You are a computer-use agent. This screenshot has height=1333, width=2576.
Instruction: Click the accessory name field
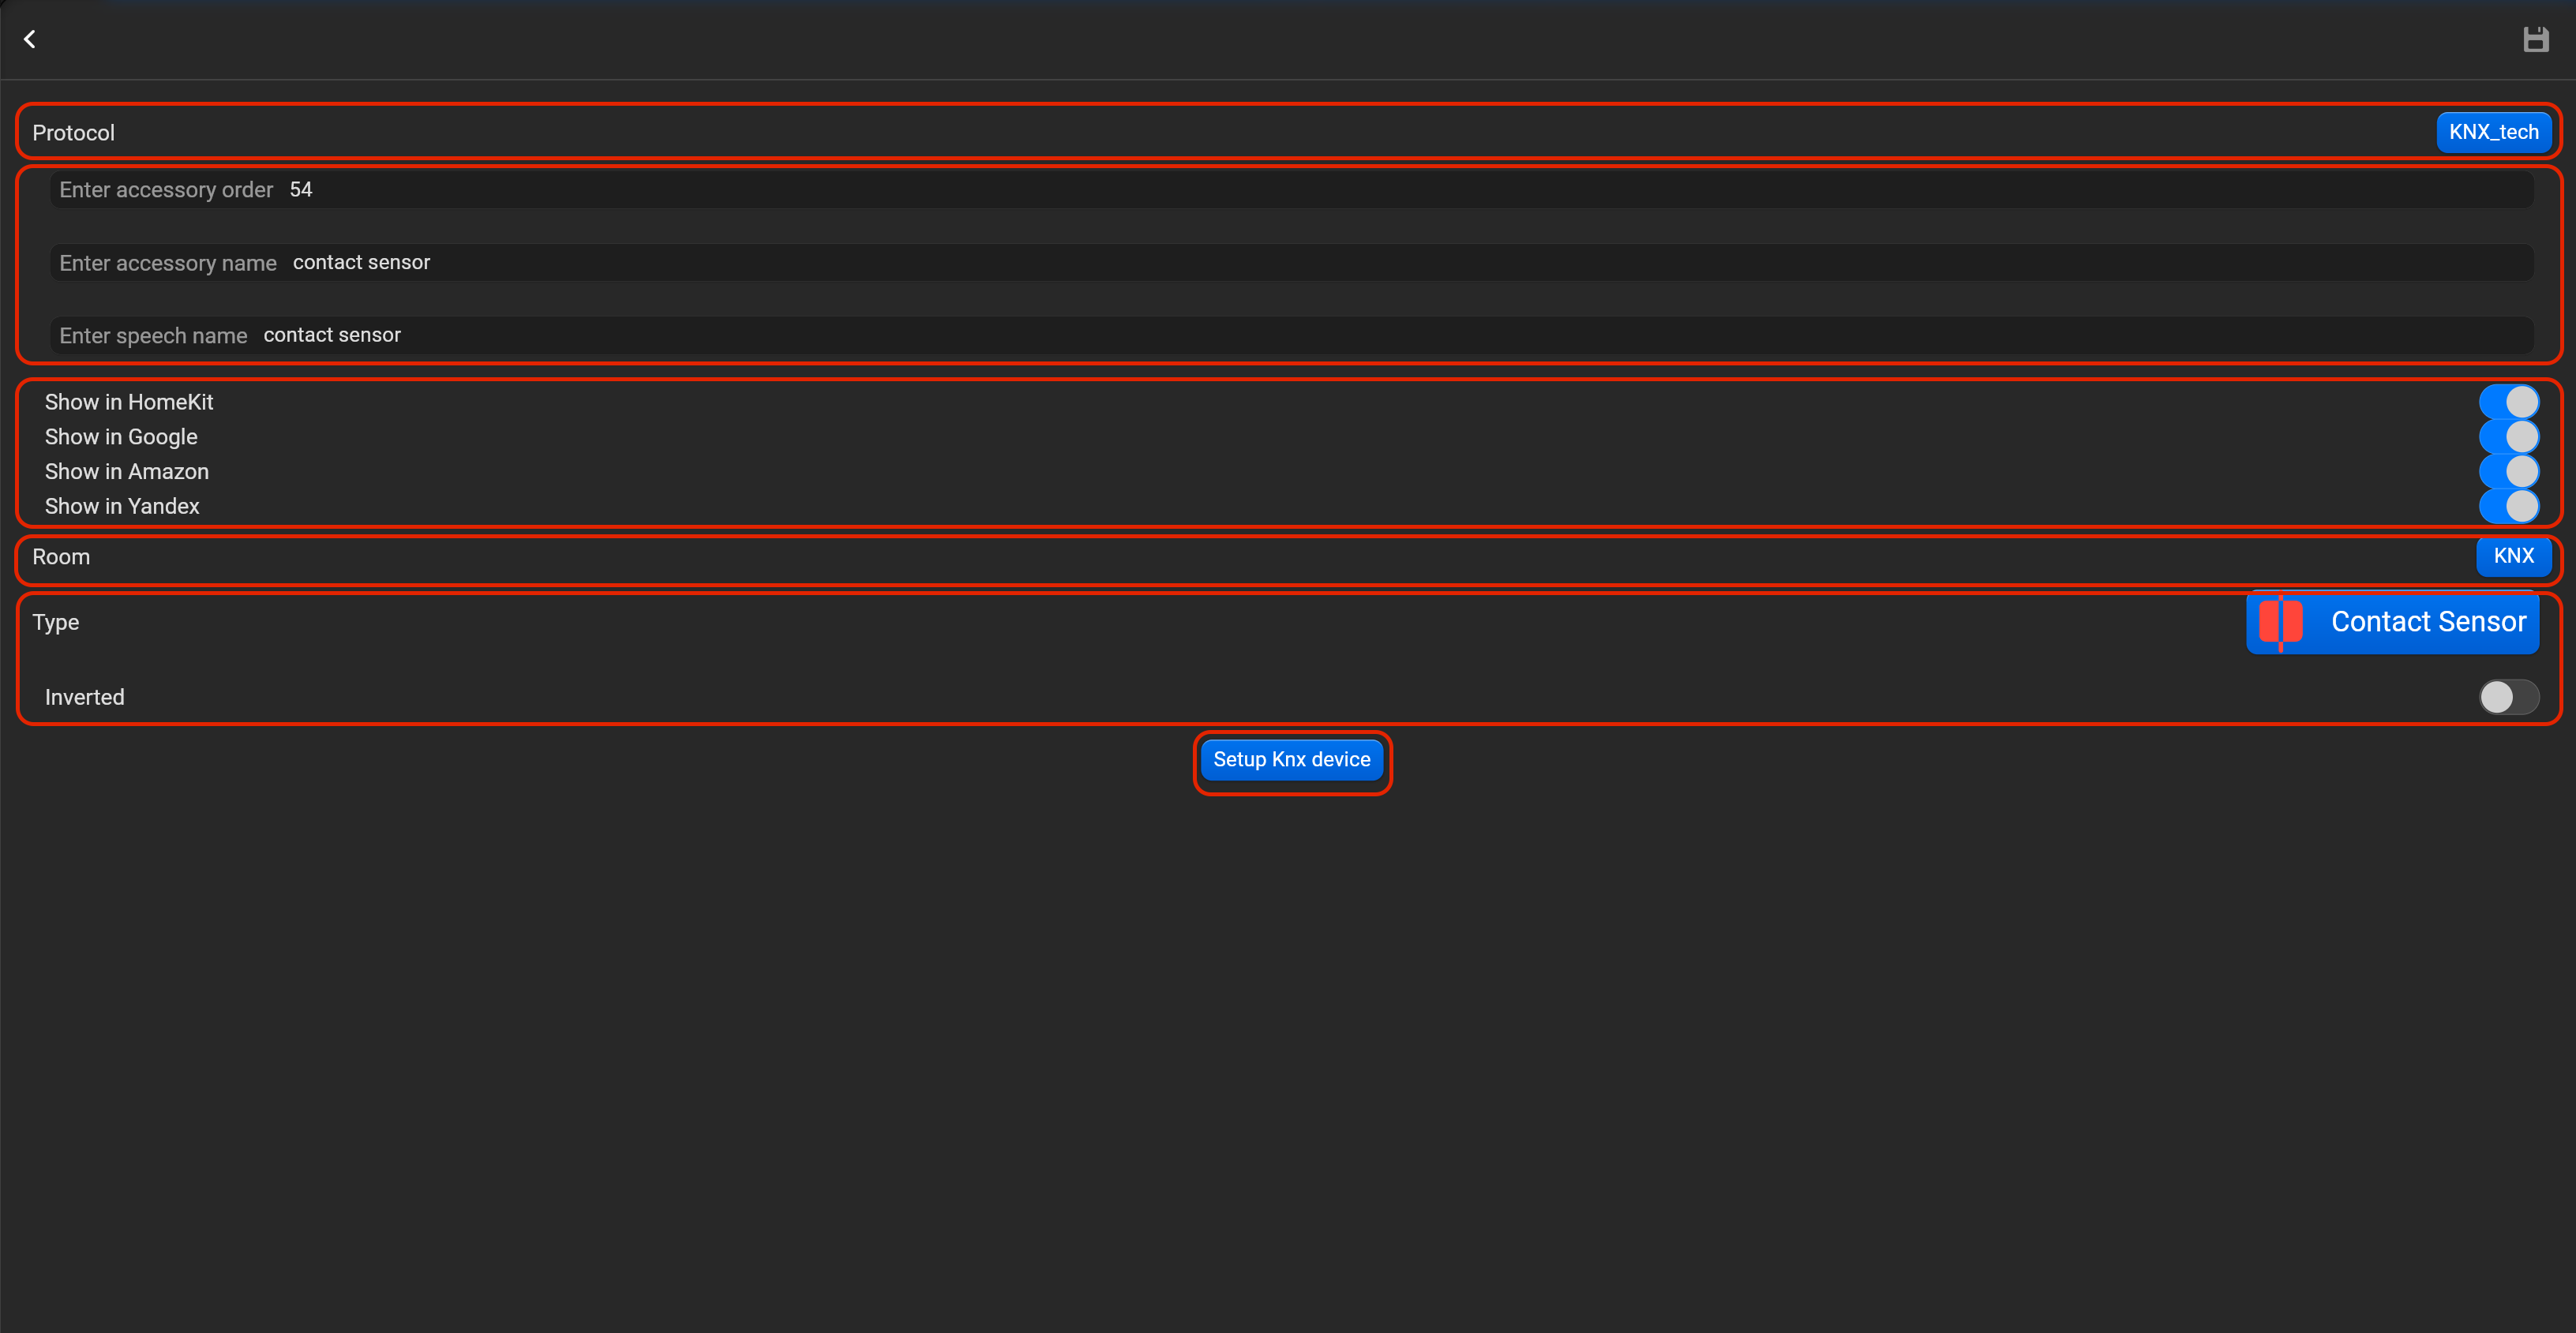(1291, 263)
